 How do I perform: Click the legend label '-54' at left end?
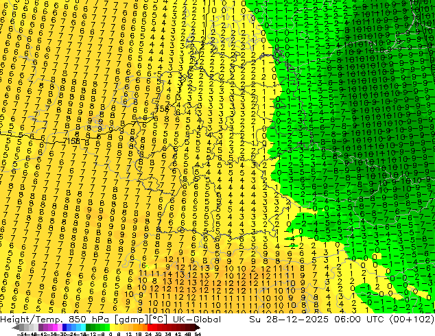tap(22, 334)
